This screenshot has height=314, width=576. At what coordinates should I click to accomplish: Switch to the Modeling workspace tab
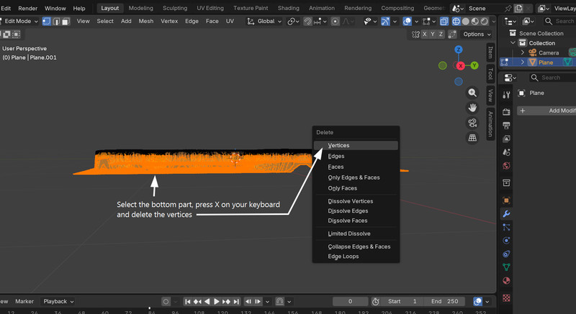pyautogui.click(x=140, y=8)
